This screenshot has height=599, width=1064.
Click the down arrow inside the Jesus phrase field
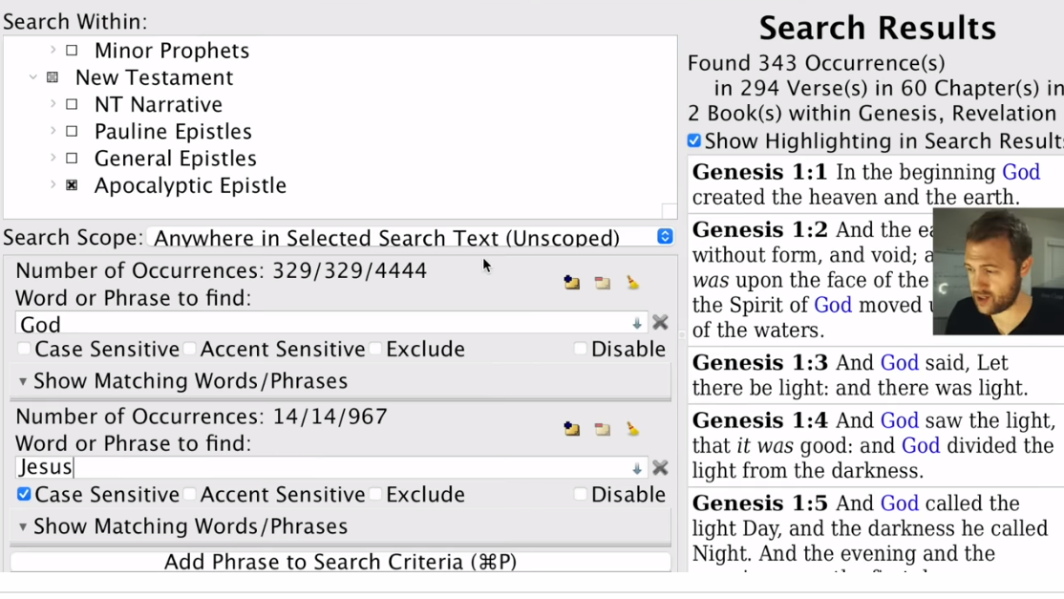click(637, 468)
